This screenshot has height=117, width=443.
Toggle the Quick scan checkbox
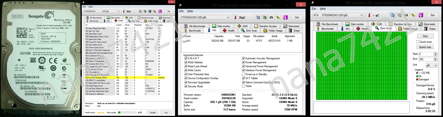[418, 42]
